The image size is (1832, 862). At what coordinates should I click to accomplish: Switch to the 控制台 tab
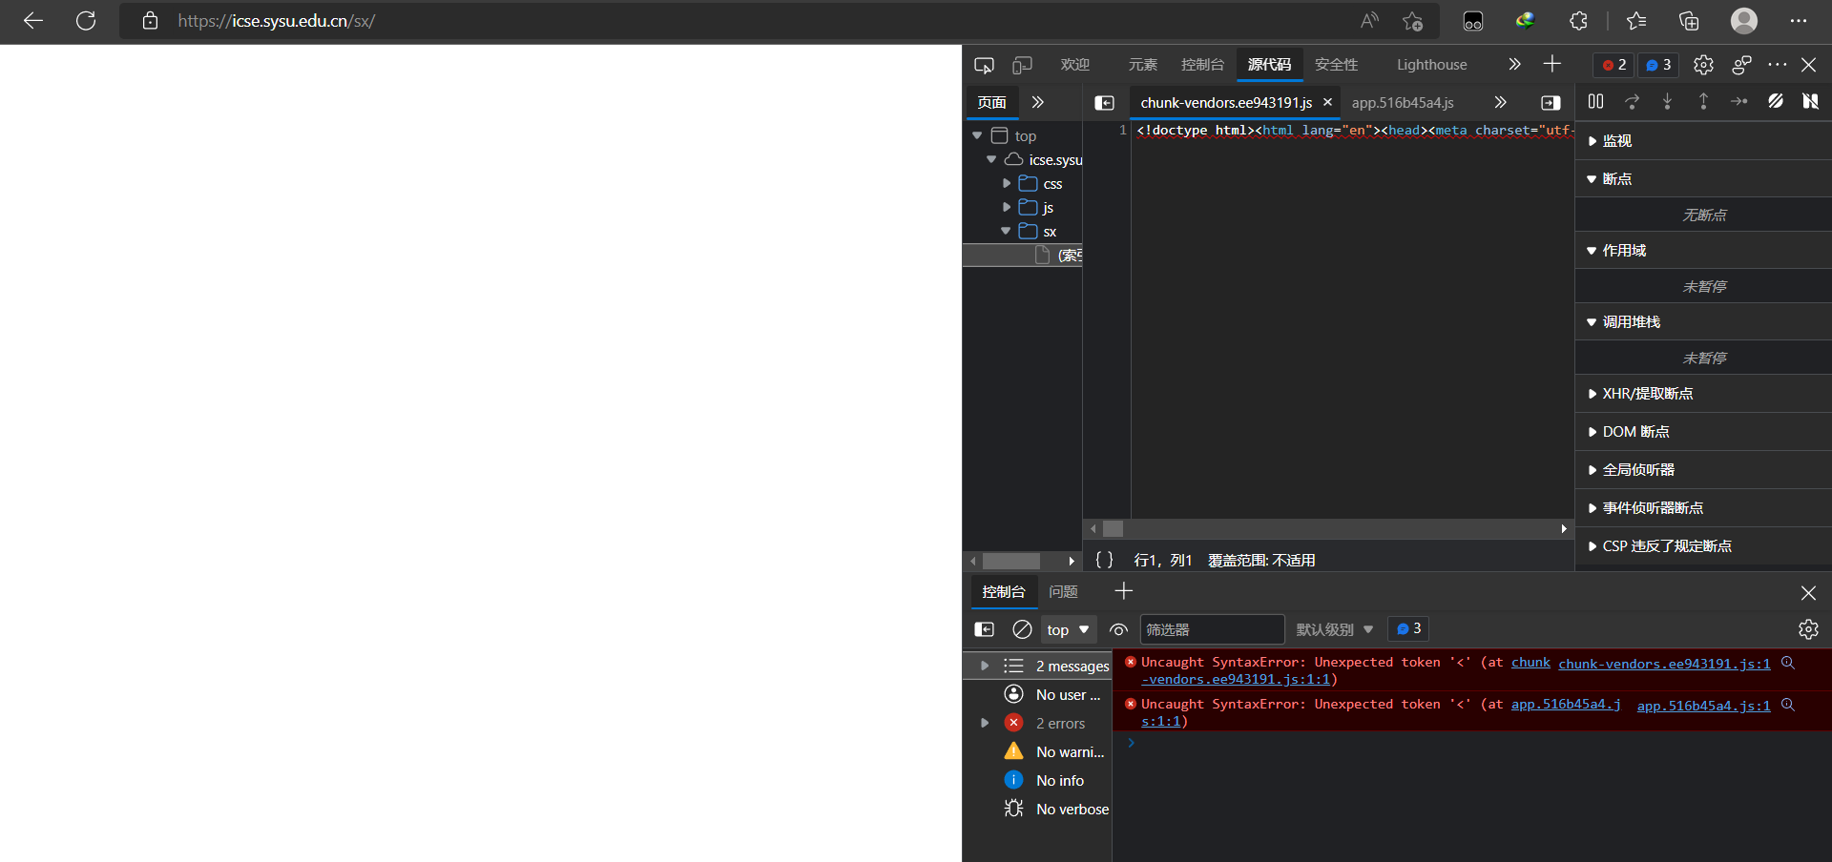1201,64
